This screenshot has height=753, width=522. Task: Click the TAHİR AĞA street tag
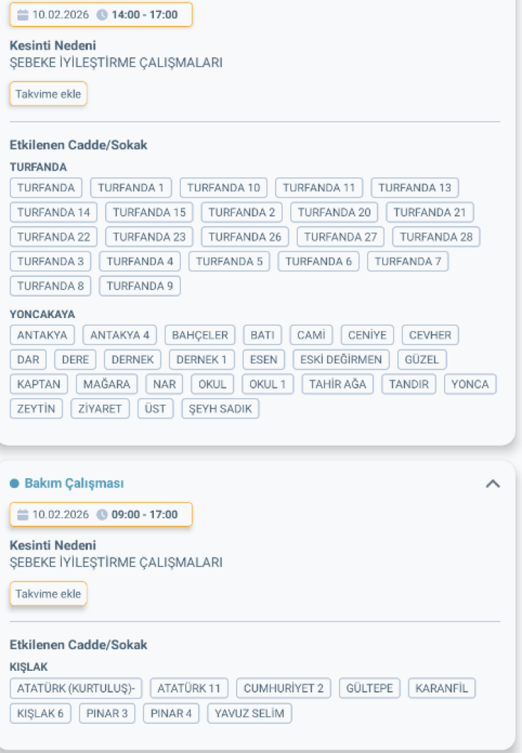338,384
